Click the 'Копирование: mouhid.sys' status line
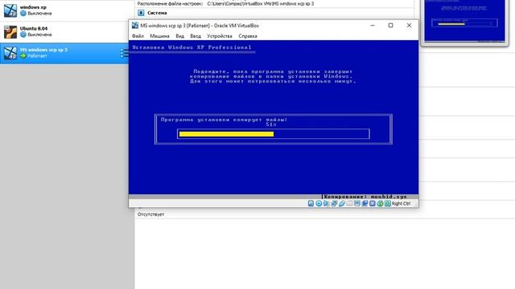The width and height of the screenshot is (515, 289). pos(365,197)
